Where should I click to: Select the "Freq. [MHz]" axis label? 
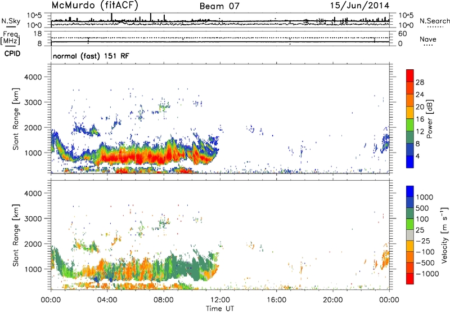pos(10,38)
